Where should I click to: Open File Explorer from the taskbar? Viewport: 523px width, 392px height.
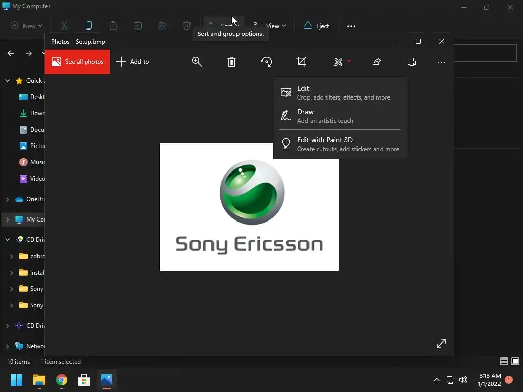coord(39,380)
